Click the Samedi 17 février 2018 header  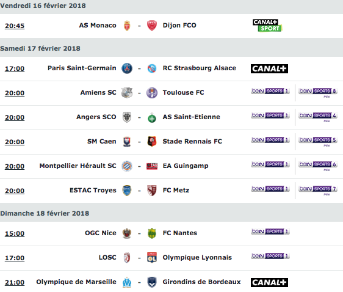(x=40, y=48)
